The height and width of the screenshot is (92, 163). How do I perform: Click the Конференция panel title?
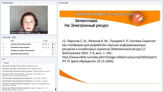[x=7, y=3]
